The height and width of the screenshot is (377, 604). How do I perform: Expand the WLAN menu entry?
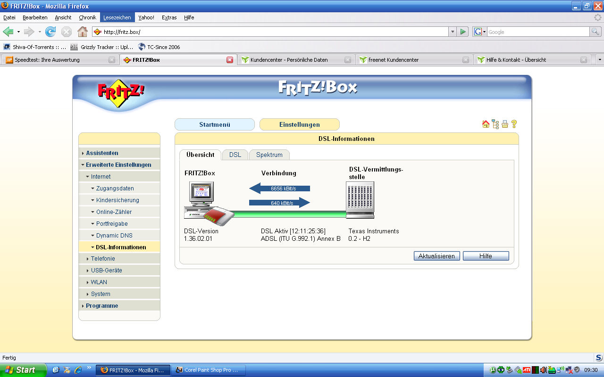[x=99, y=282]
